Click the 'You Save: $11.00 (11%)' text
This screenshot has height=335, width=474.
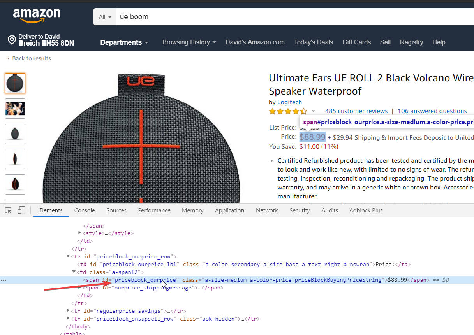304,147
